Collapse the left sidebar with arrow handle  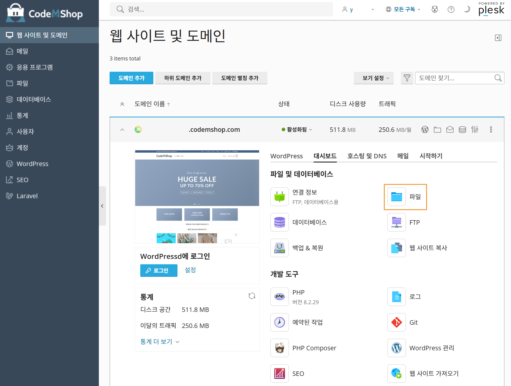tap(102, 206)
